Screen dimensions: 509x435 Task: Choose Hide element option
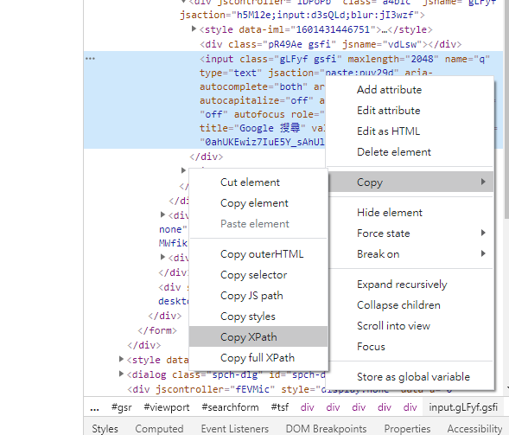tap(410, 213)
